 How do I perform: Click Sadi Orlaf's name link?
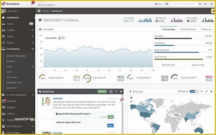click(x=58, y=99)
